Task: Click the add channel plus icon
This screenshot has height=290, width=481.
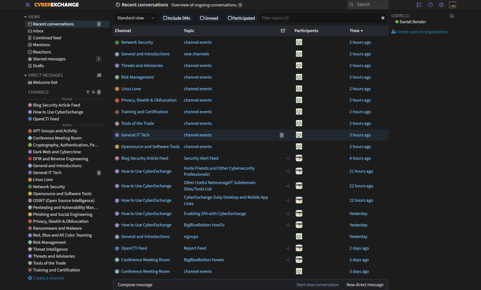Action: coord(93,92)
